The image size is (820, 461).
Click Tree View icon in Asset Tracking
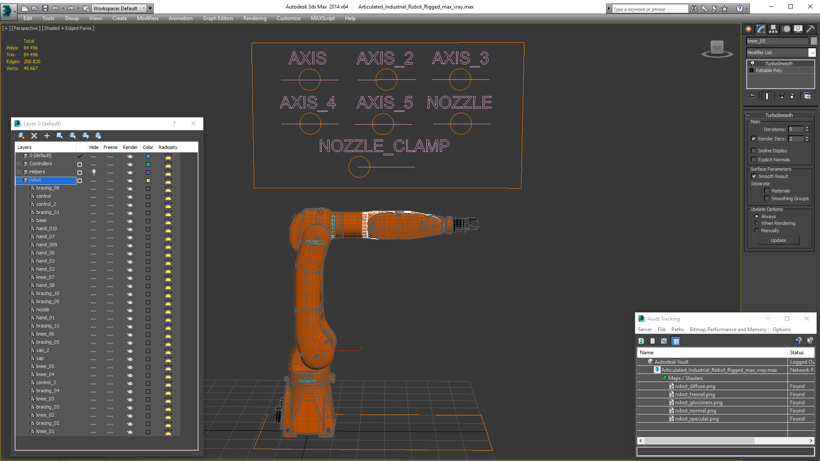[664, 341]
